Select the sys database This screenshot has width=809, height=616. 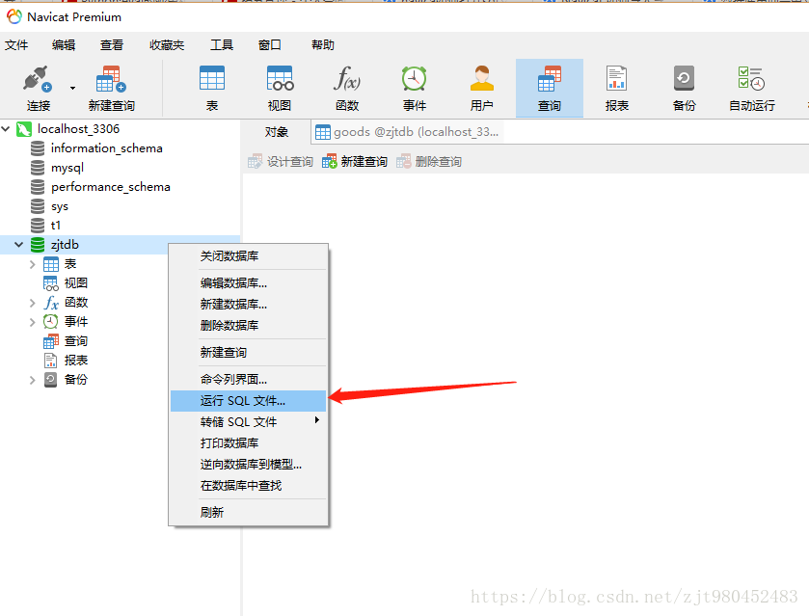tap(60, 206)
